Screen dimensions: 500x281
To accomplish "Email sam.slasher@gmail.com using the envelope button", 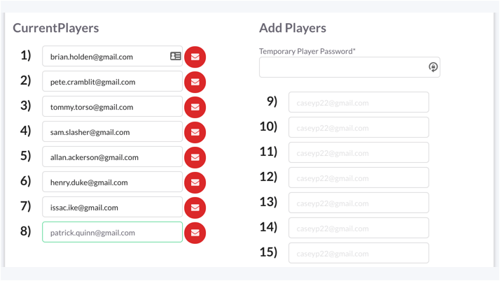I will point(195,132).
